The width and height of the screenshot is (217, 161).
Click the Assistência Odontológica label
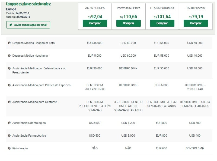(29, 123)
